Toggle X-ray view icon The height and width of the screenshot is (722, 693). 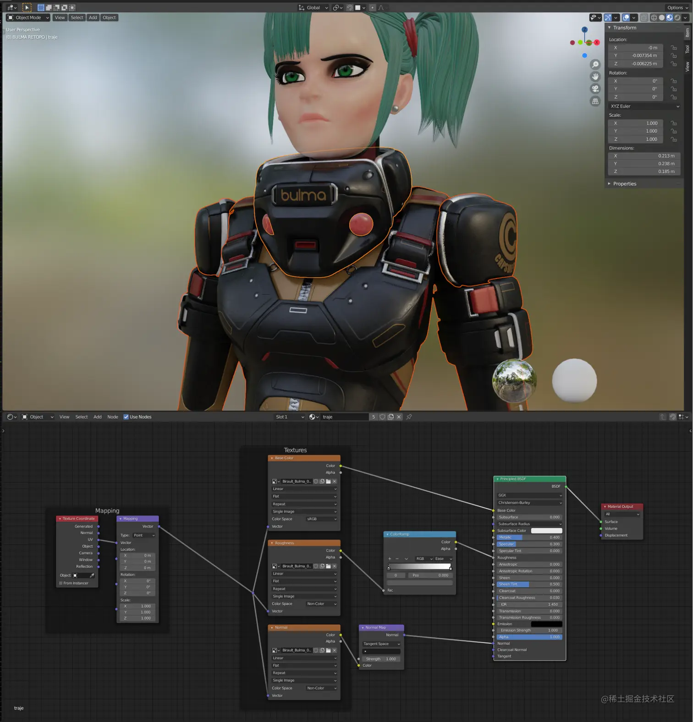(644, 17)
